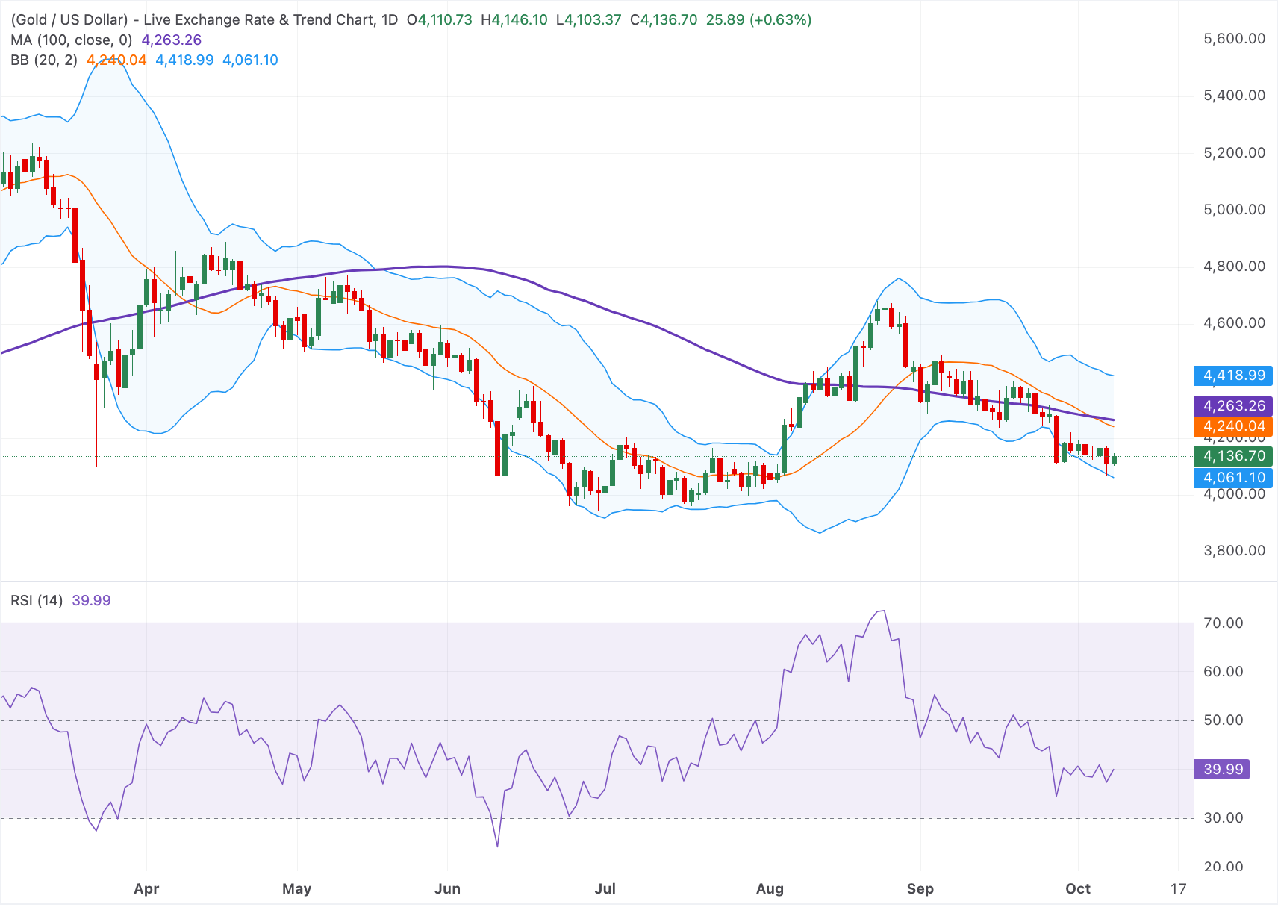Click the green 4,136.70 current price tag
The width and height of the screenshot is (1278, 913).
(1233, 456)
